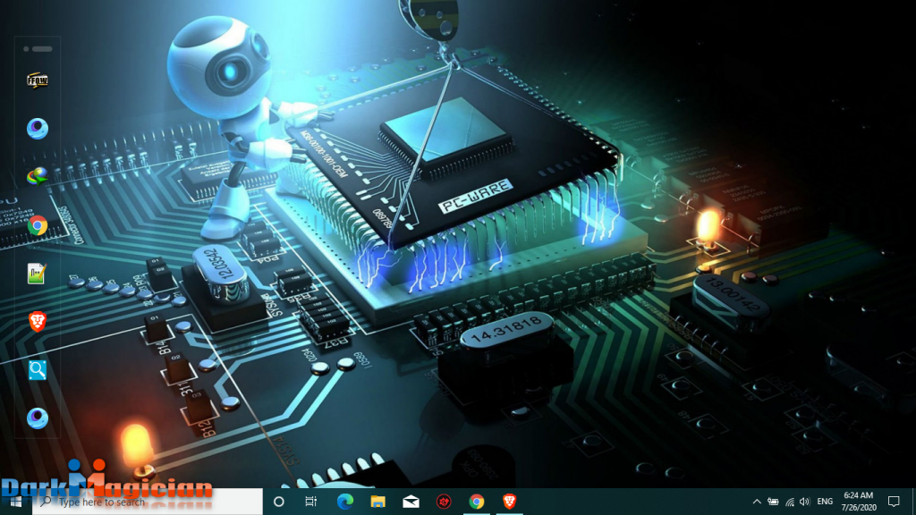Open the clock showing 6:24 AM

click(x=859, y=502)
